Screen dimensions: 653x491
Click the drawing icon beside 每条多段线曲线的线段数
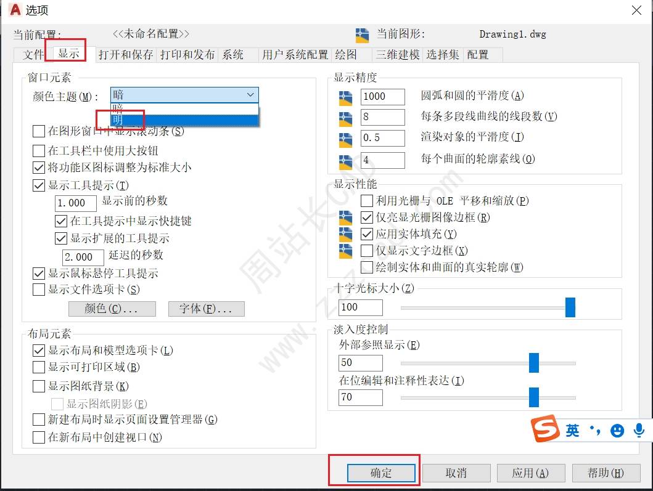tap(345, 118)
